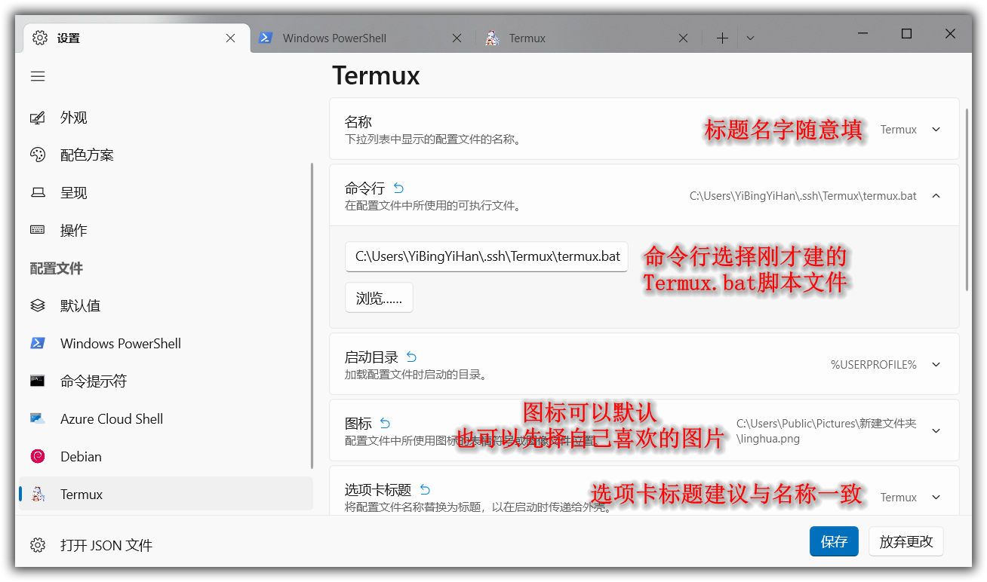Click the Azure Cloud Shell icon

tap(38, 419)
